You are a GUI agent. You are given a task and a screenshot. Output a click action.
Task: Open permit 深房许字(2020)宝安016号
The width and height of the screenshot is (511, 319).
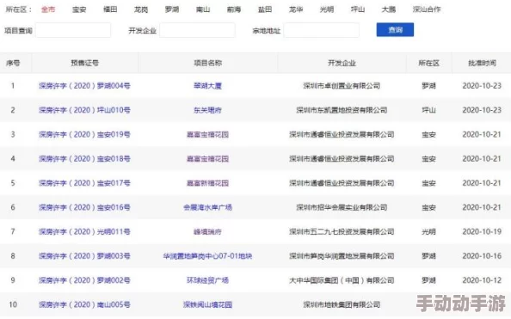[84, 207]
